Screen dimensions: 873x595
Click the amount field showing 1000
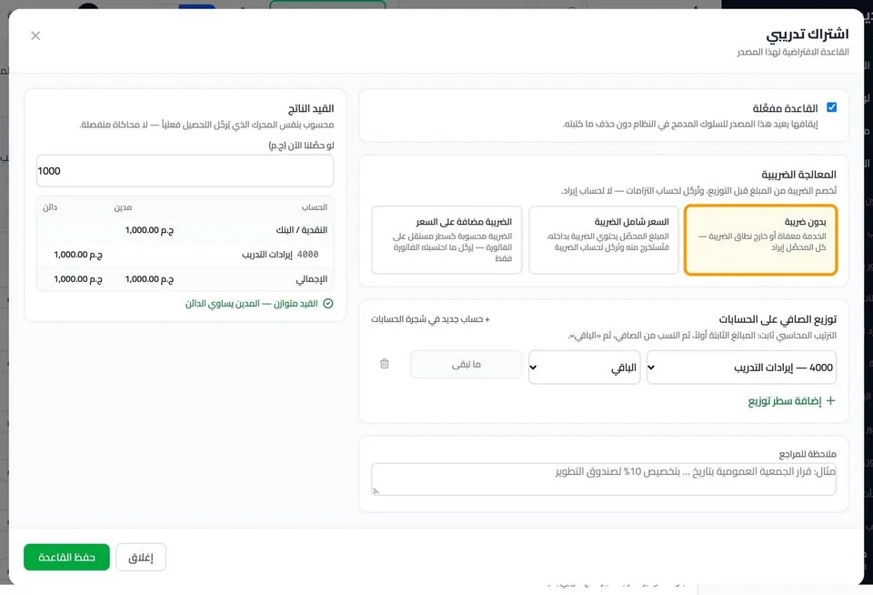click(x=185, y=171)
